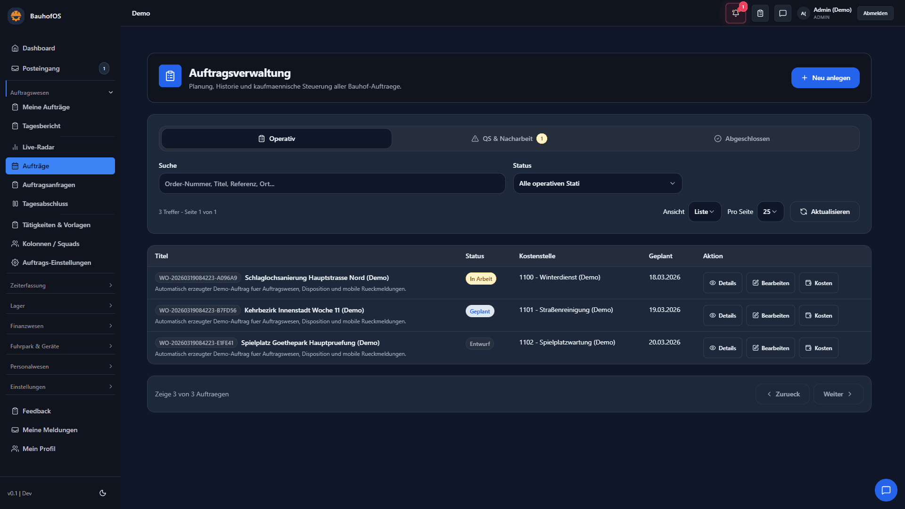The width and height of the screenshot is (905, 509).
Task: View details of Schlaglochsanierung order
Action: pos(723,283)
